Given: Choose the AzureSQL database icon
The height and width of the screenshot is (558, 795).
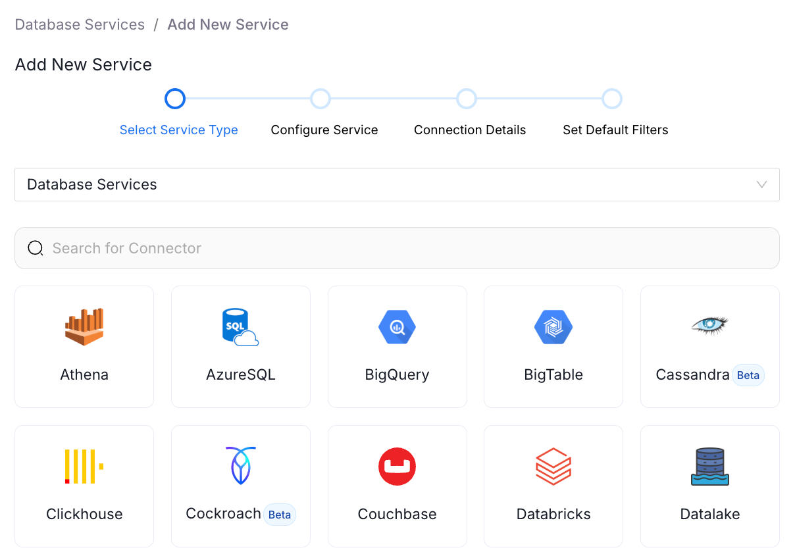Looking at the screenshot, I should pos(240,327).
